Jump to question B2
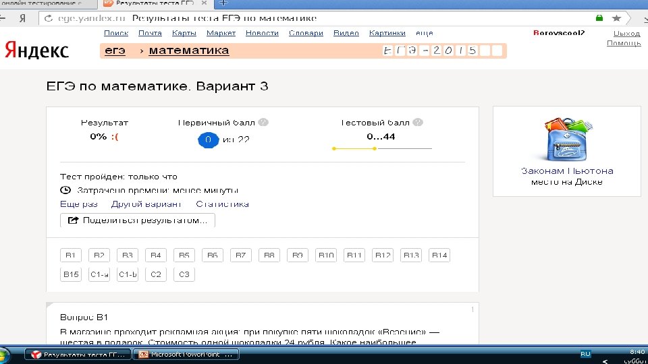This screenshot has width=648, height=364. pos(99,255)
